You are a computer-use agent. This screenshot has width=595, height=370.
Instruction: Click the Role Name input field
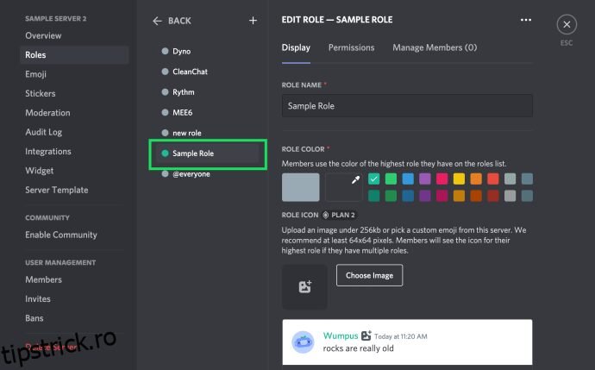(x=407, y=105)
